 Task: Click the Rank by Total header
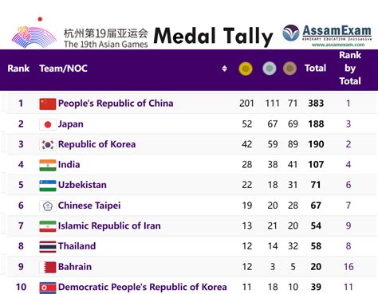click(350, 68)
